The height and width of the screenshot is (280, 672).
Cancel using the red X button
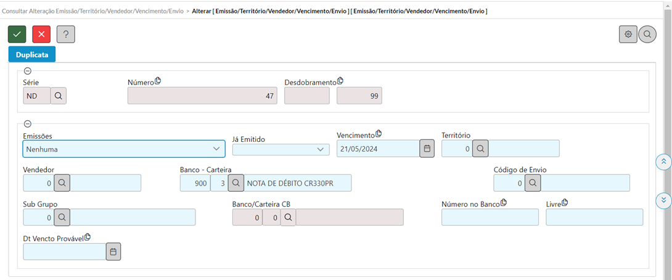pos(41,35)
